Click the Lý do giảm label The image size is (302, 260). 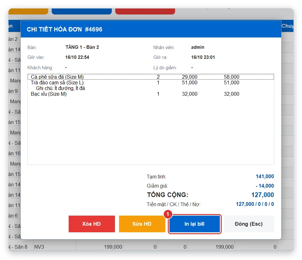[x=165, y=68]
